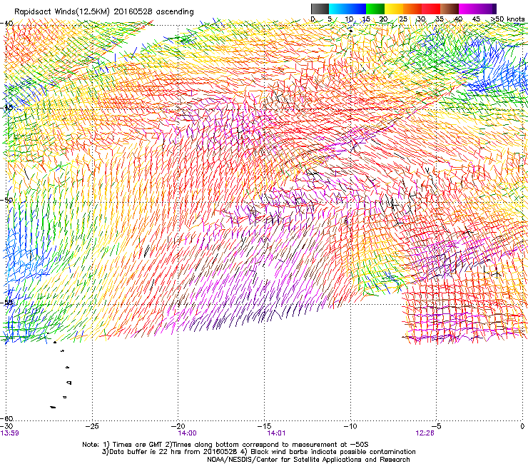528x464 pixels.
Task: Click the '14:01' time label
Action: click(276, 433)
